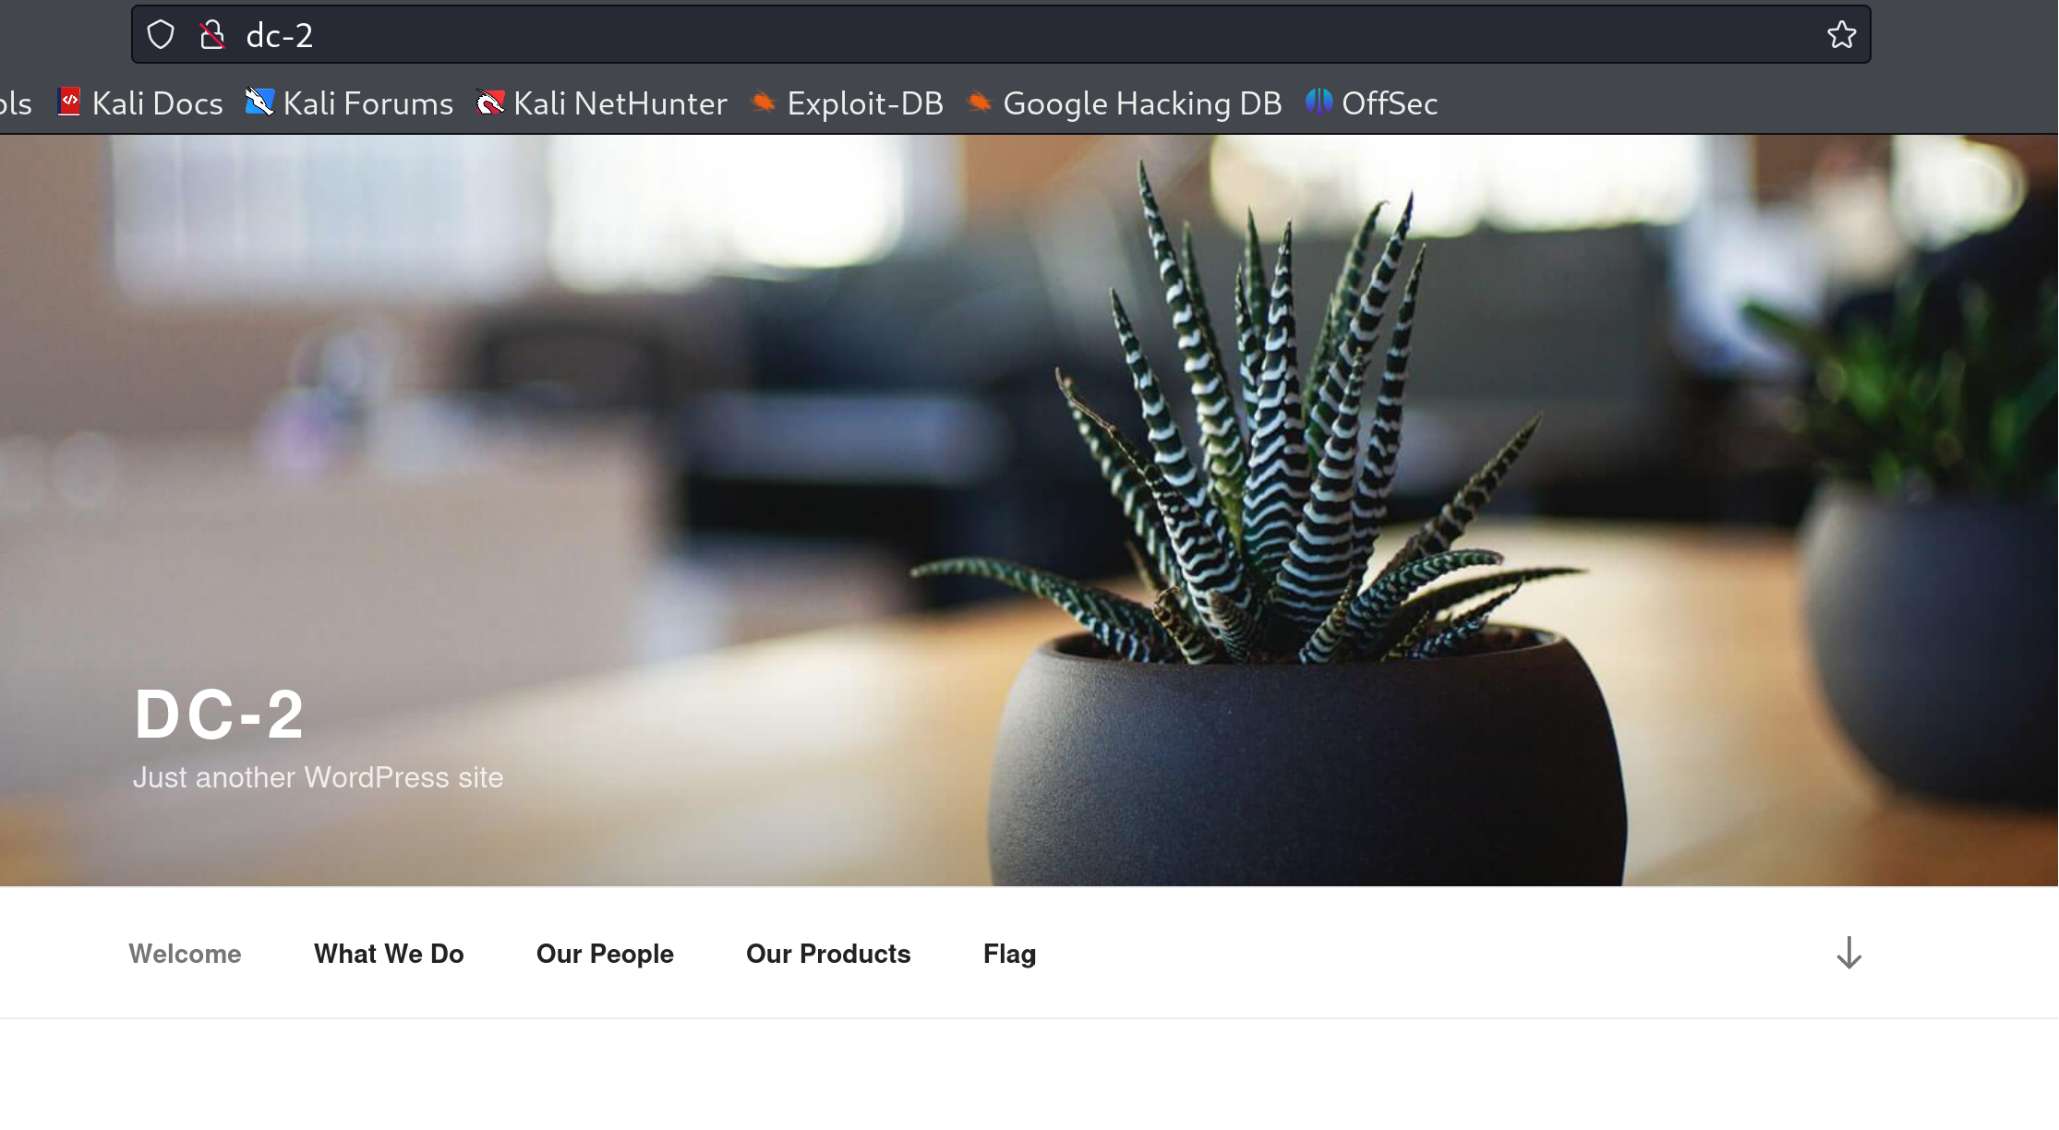Click the Exploit-DB bookmark favicon
Screen dimensions: 2059x1130
tap(763, 102)
